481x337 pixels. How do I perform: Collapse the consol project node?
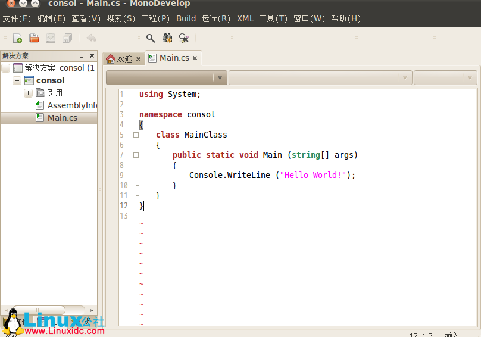17,80
